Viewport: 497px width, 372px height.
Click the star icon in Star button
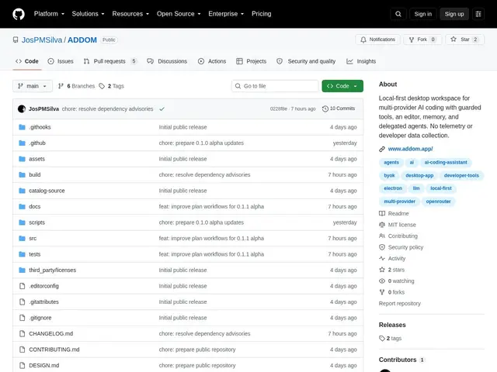pyautogui.click(x=454, y=40)
